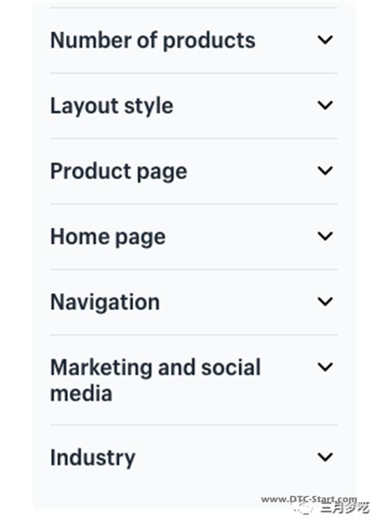Select the Layout style filter heading
The image size is (381, 526).
tap(112, 106)
